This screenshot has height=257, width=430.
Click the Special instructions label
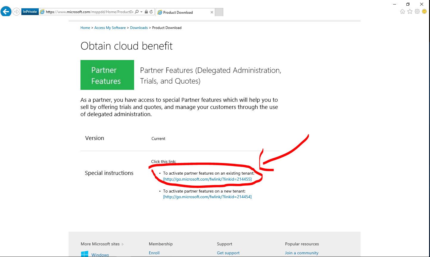(109, 173)
